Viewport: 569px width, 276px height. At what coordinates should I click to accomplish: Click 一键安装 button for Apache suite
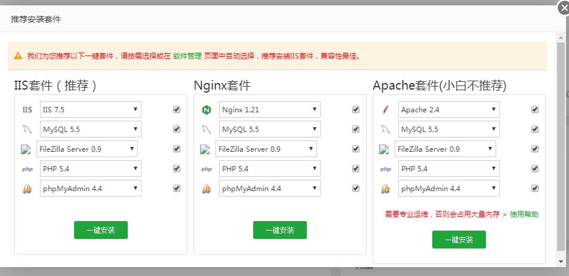click(x=459, y=240)
